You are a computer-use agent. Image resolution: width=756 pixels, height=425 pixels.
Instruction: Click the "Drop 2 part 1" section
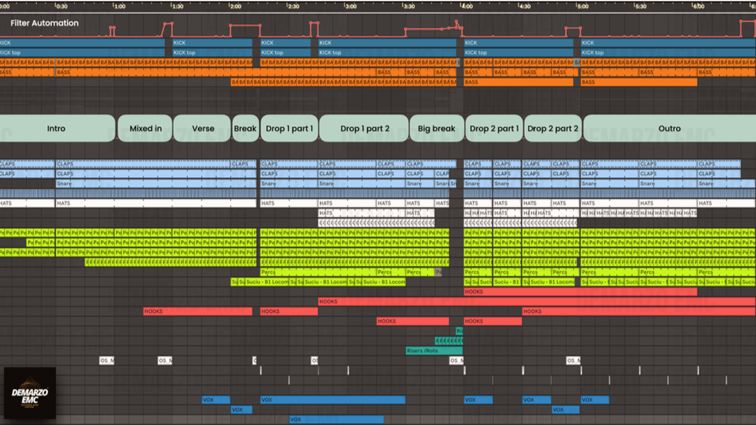click(x=493, y=129)
